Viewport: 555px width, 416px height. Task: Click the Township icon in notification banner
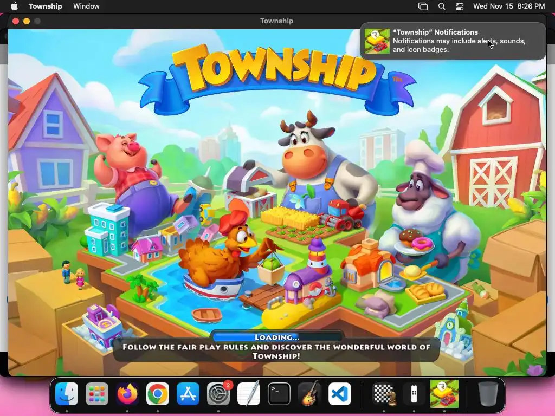click(377, 41)
